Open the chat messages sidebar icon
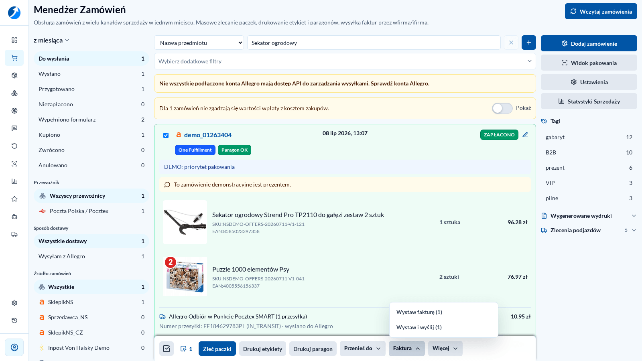Viewport: 642px width, 361px height. click(x=14, y=128)
